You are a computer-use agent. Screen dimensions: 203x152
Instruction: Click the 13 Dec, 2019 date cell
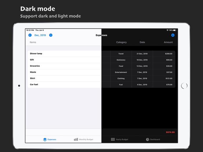[x=142, y=66]
